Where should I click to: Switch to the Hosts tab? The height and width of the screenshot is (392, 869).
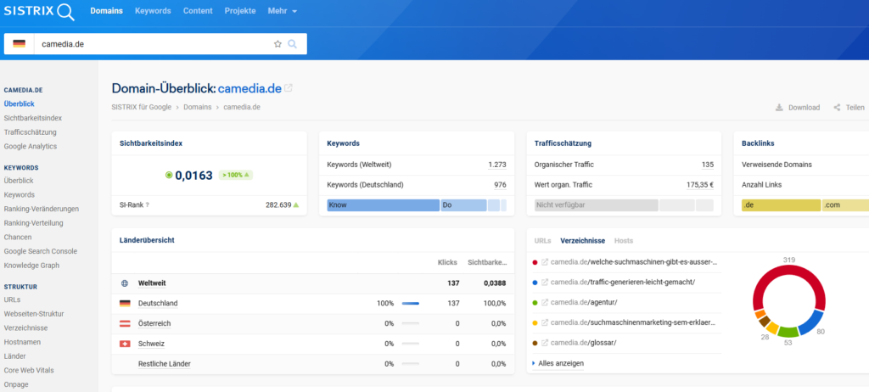(x=624, y=241)
